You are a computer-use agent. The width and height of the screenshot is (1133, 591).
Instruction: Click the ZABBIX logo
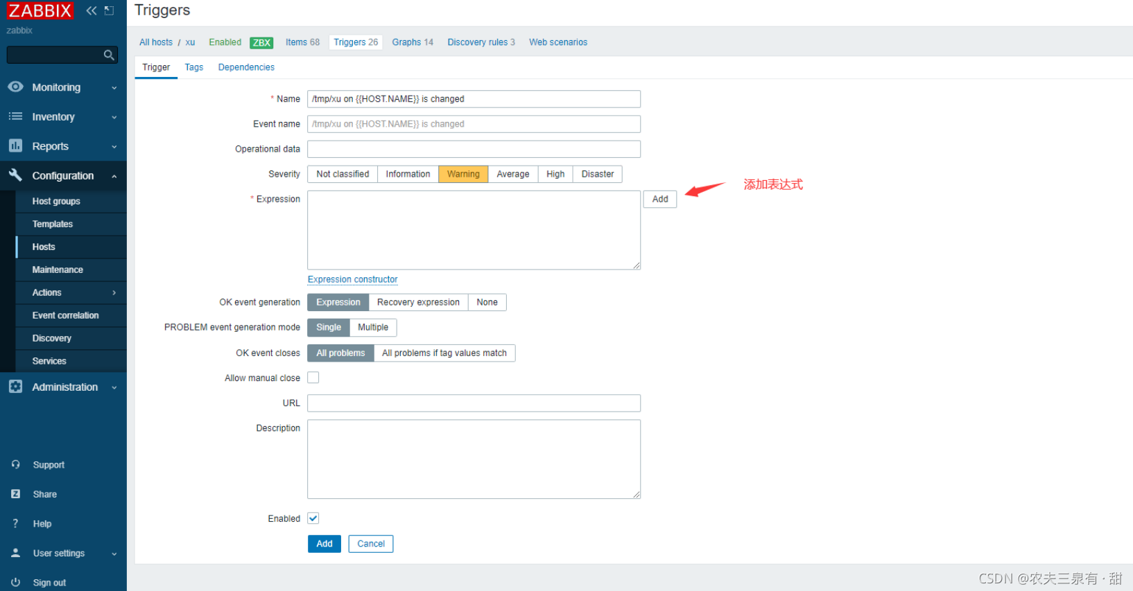[x=40, y=10]
